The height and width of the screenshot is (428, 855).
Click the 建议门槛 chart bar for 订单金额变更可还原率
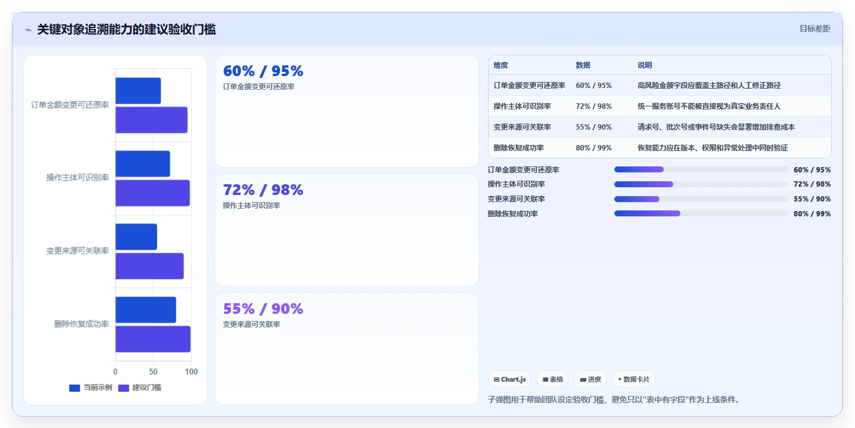coord(151,120)
